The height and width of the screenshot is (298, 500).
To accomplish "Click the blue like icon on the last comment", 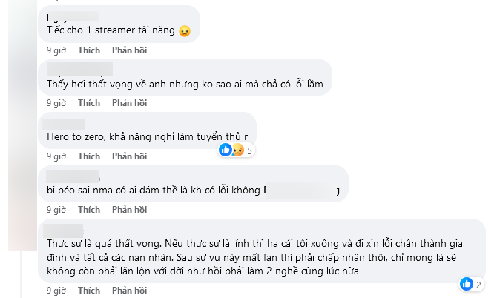I will pyautogui.click(x=467, y=284).
